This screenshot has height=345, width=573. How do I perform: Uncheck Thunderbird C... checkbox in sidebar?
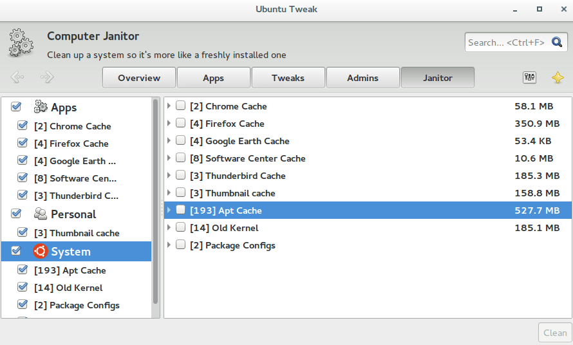[x=23, y=195]
